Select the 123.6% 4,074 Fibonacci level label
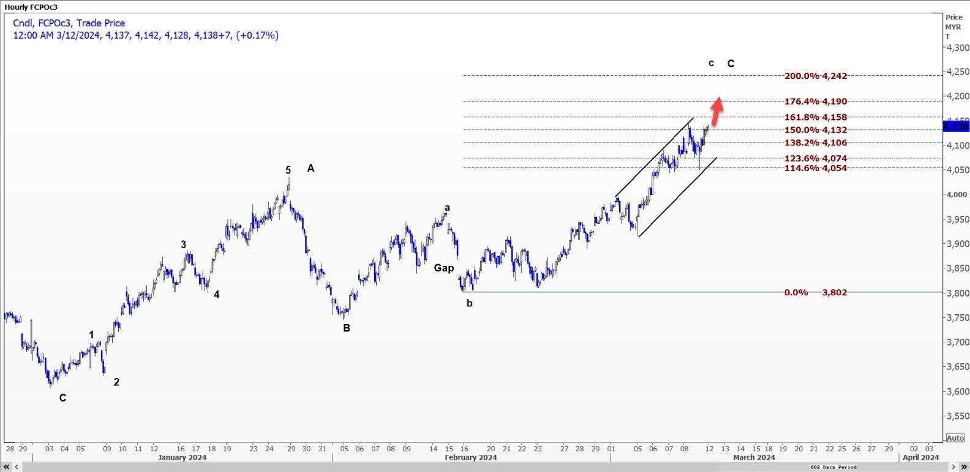970x472 pixels. click(x=816, y=158)
